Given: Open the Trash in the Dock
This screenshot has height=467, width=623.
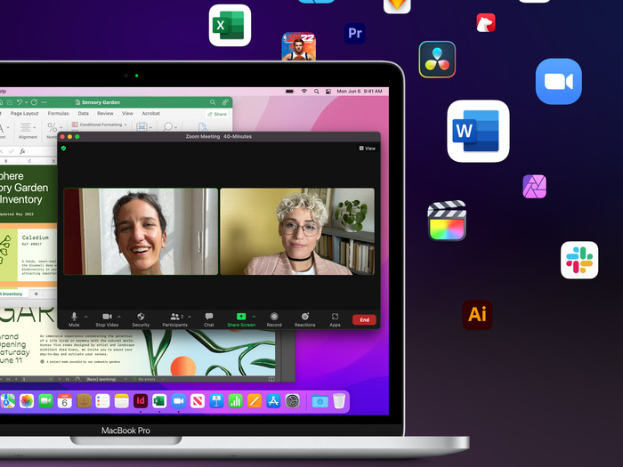Looking at the screenshot, I should (339, 401).
